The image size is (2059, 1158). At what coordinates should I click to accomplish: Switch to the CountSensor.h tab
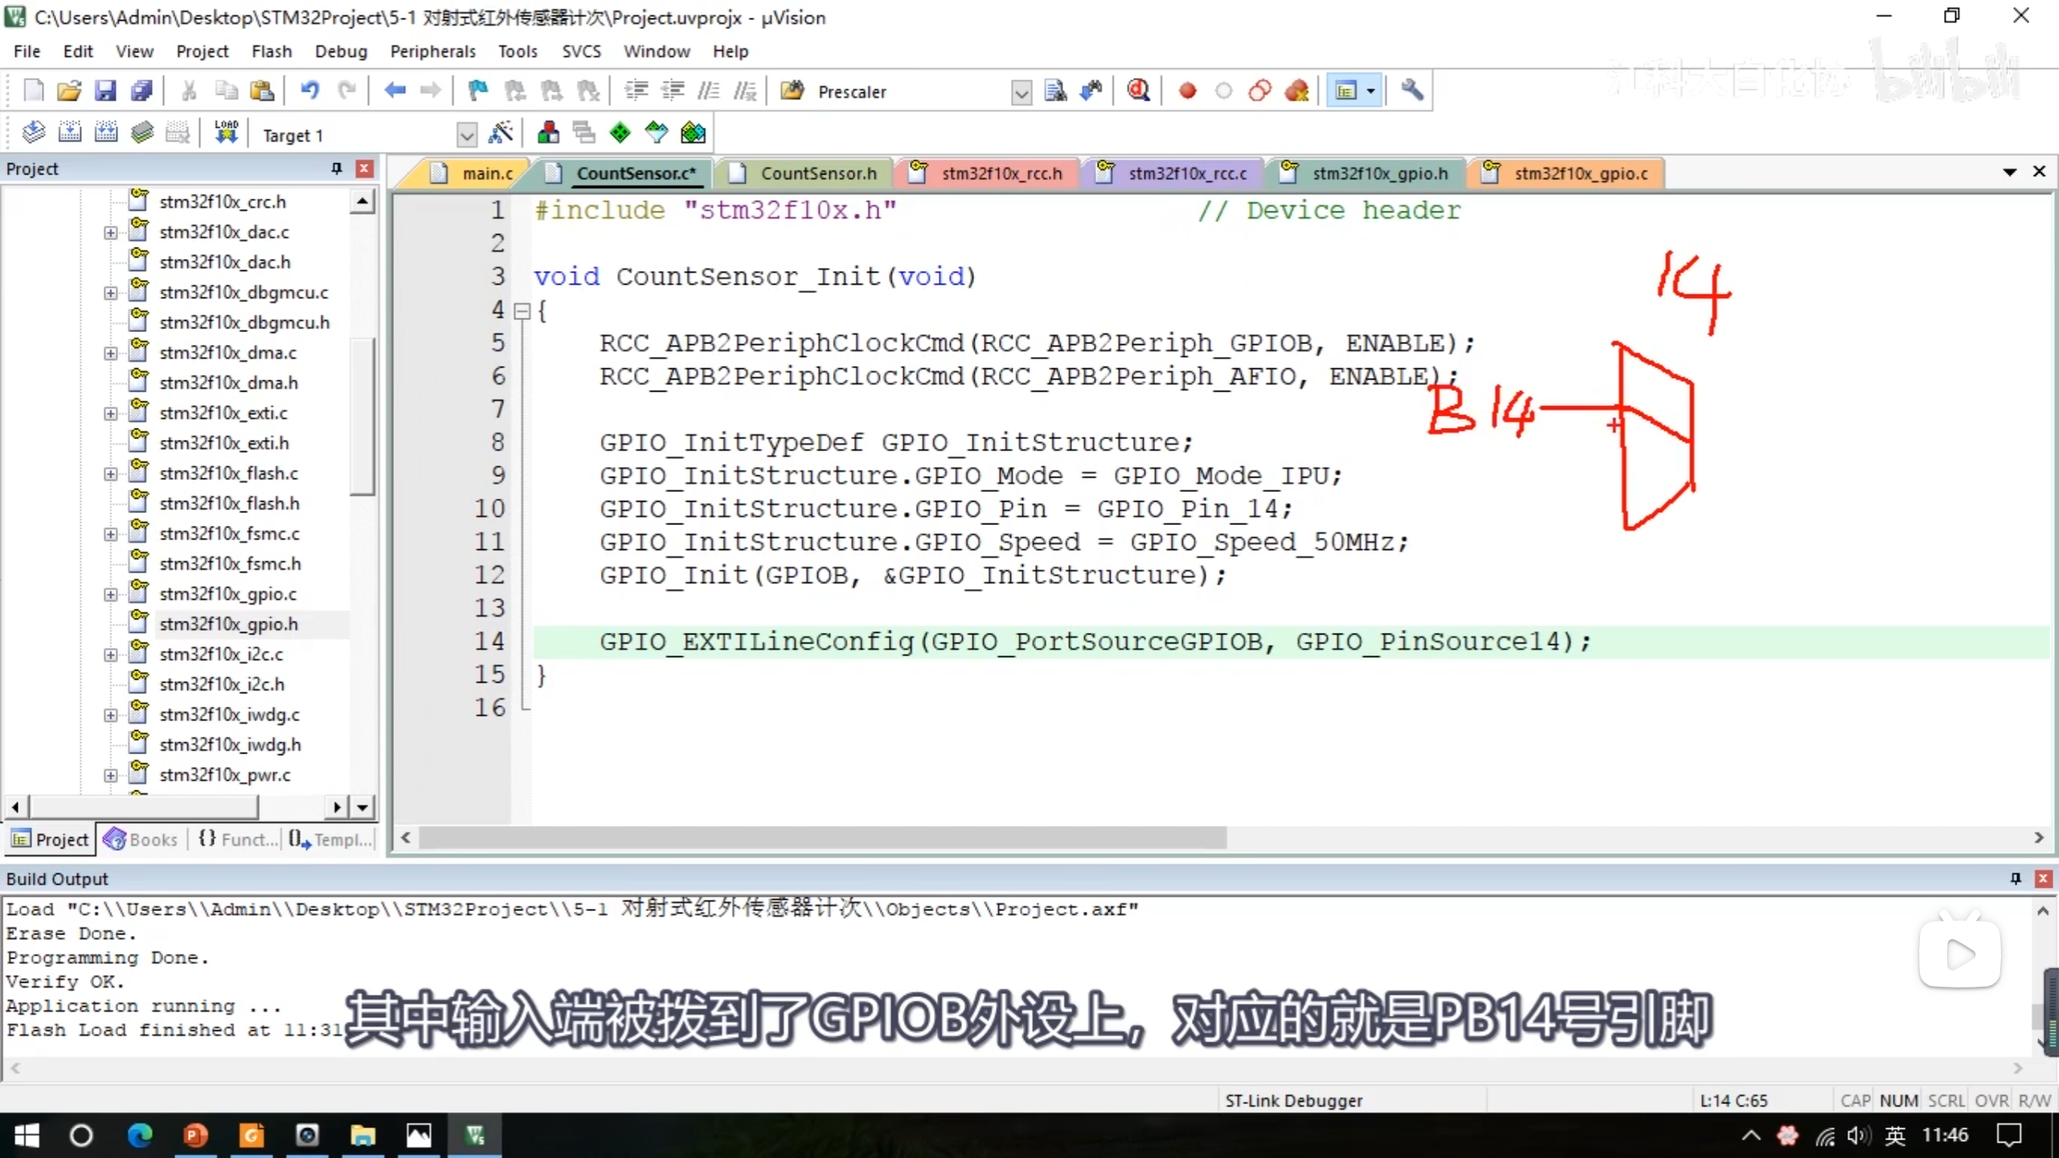[x=817, y=174]
